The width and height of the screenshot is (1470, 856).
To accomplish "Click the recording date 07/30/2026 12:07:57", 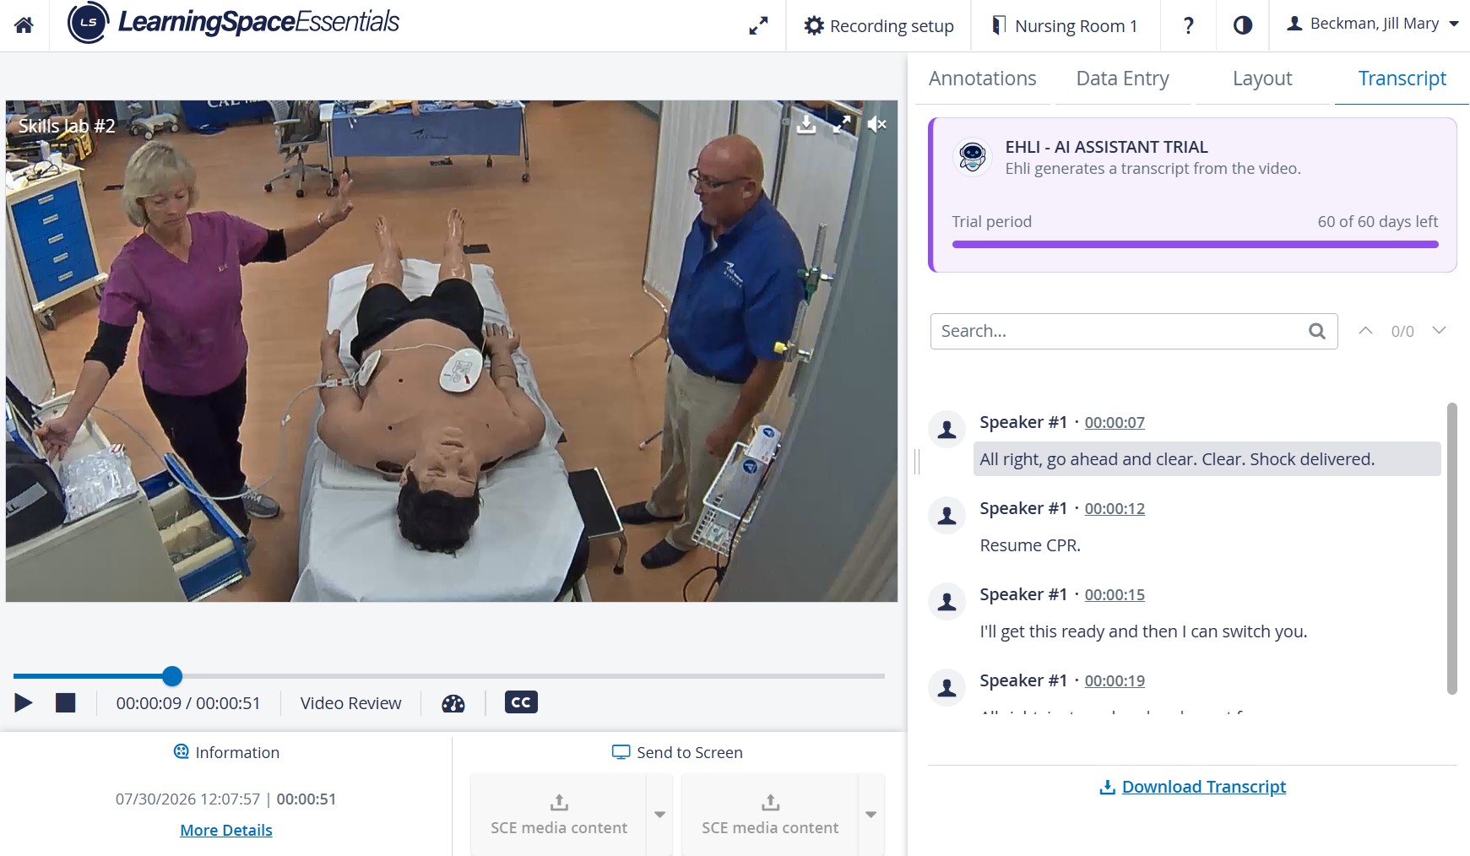I will (x=187, y=799).
